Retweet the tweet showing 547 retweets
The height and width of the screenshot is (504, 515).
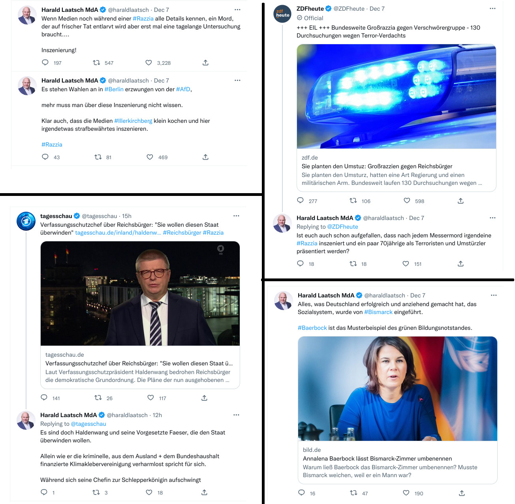tap(96, 63)
